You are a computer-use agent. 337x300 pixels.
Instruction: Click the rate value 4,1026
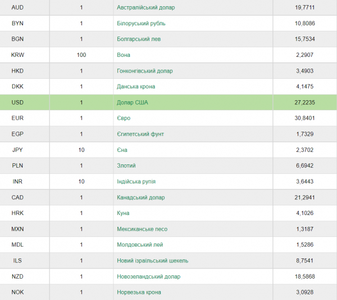point(304,213)
